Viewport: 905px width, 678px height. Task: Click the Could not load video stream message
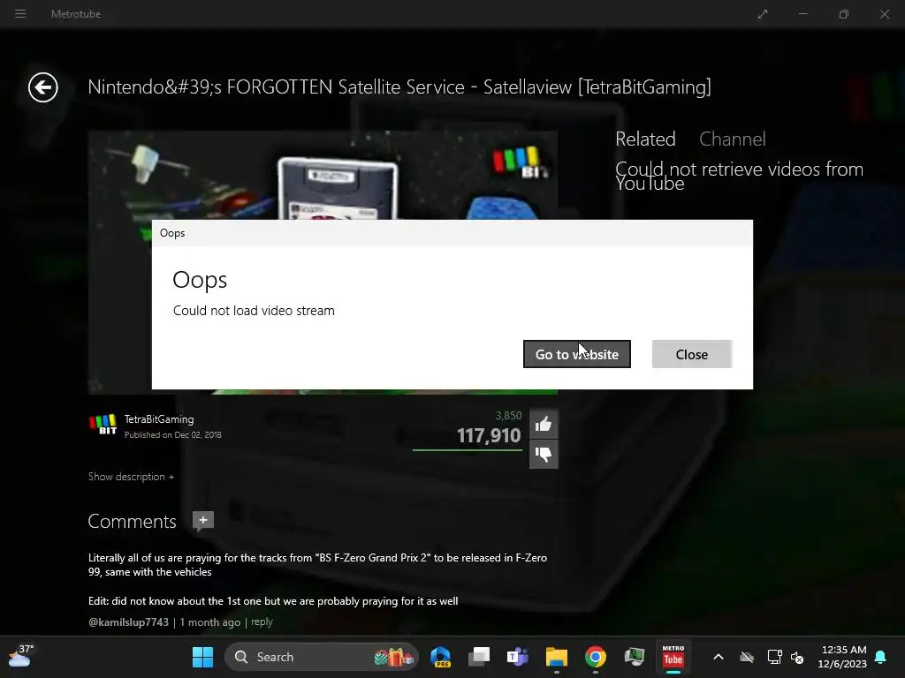point(254,311)
